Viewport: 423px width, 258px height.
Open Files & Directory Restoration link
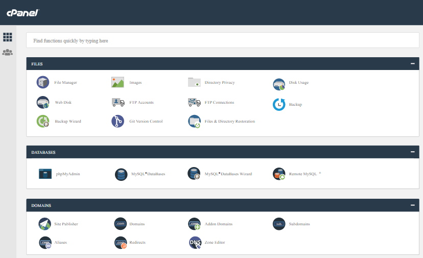pos(229,122)
